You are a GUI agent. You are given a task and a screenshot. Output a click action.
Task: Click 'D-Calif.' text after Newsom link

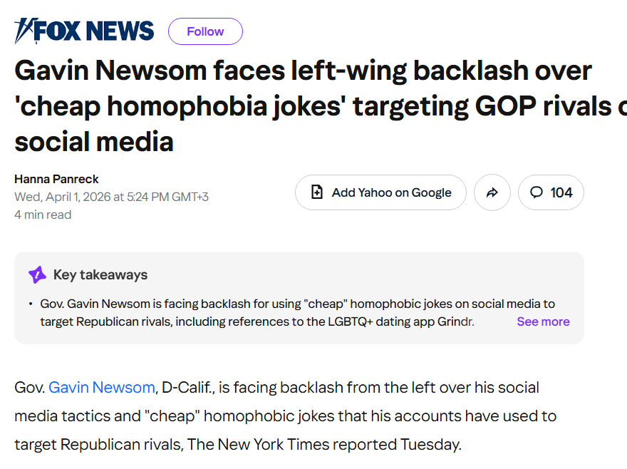tap(186, 388)
